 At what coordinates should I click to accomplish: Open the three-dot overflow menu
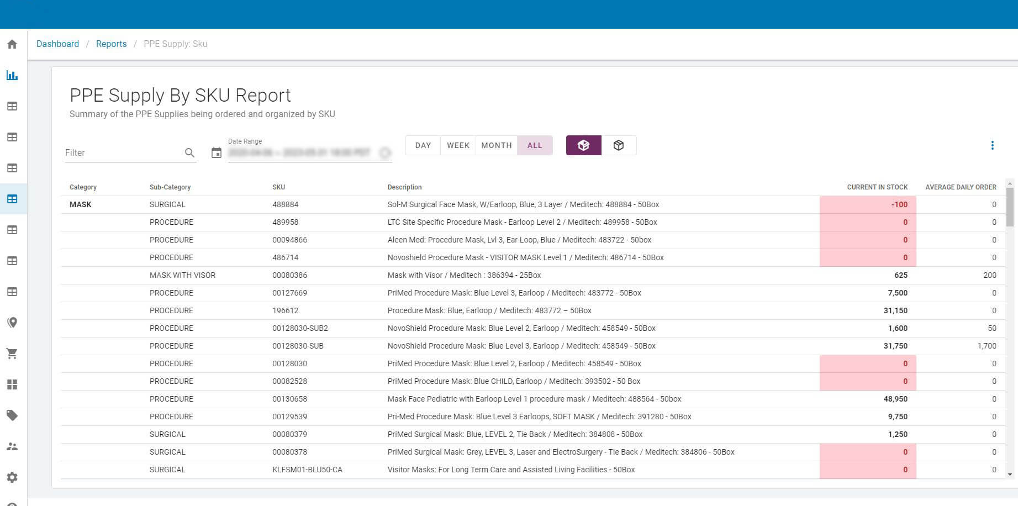pos(993,145)
